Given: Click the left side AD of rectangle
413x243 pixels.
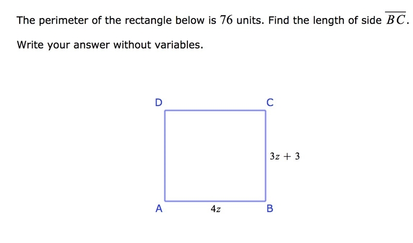Looking at the screenshot, I should pos(165,156).
